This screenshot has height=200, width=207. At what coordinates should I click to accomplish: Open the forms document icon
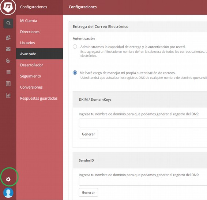[8, 84]
